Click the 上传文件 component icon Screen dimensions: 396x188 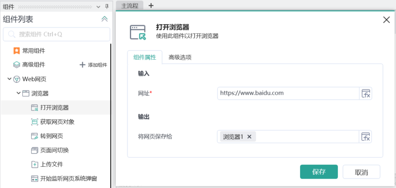[x=34, y=164]
